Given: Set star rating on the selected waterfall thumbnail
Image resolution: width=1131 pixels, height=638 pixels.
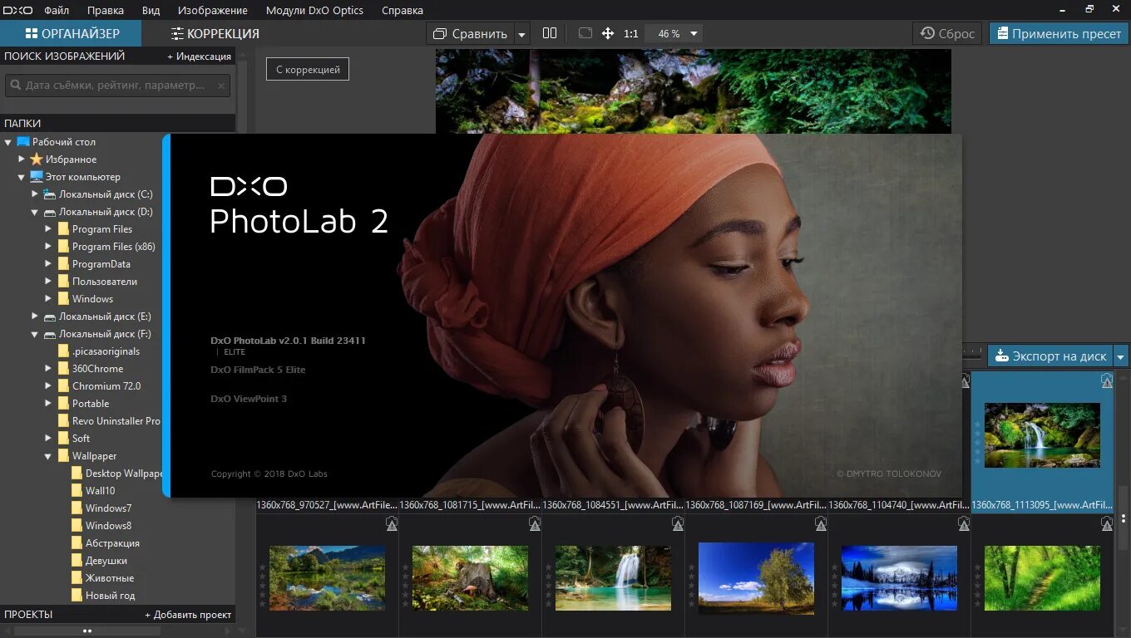Looking at the screenshot, I should [977, 442].
